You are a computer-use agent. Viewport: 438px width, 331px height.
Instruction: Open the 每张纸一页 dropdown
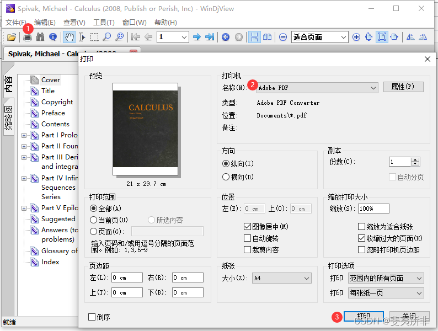point(386,293)
